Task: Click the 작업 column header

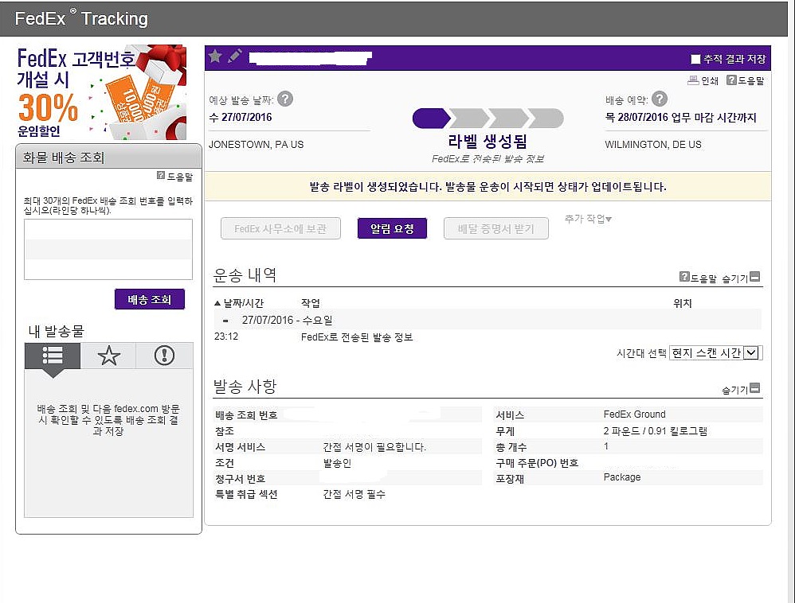Action: click(x=311, y=303)
